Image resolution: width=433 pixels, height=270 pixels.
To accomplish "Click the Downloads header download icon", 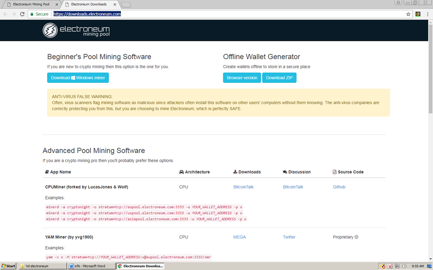I will 235,172.
